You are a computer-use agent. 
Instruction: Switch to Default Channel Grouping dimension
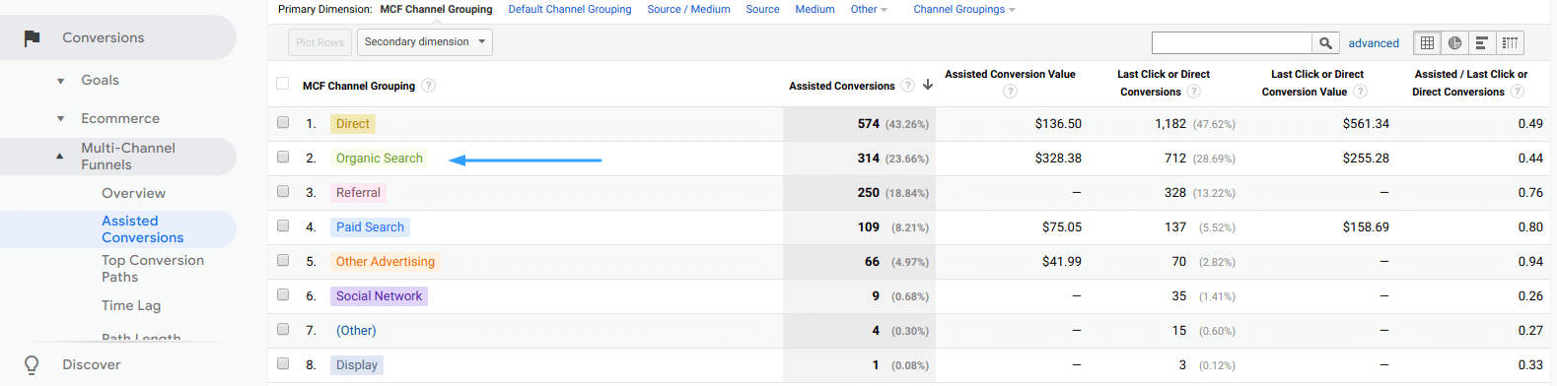click(x=570, y=9)
